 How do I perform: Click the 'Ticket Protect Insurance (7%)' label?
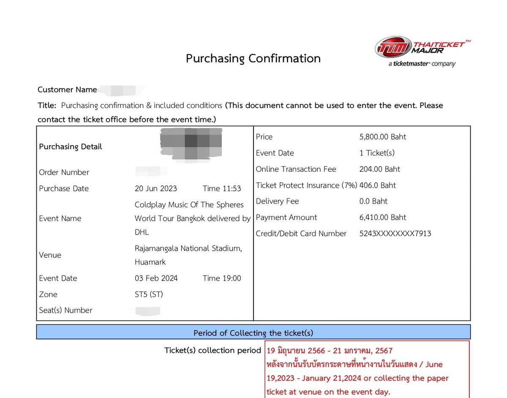click(307, 185)
